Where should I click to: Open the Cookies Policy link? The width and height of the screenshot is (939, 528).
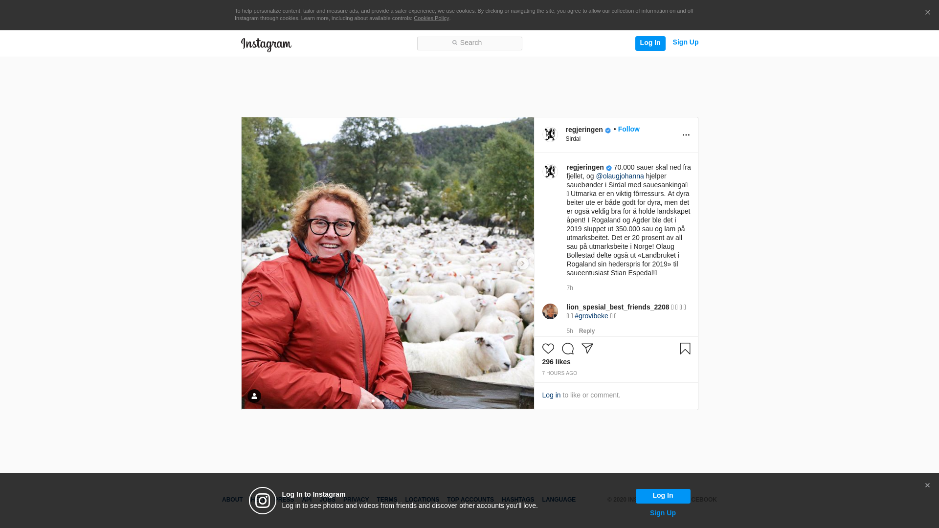pos(431,18)
